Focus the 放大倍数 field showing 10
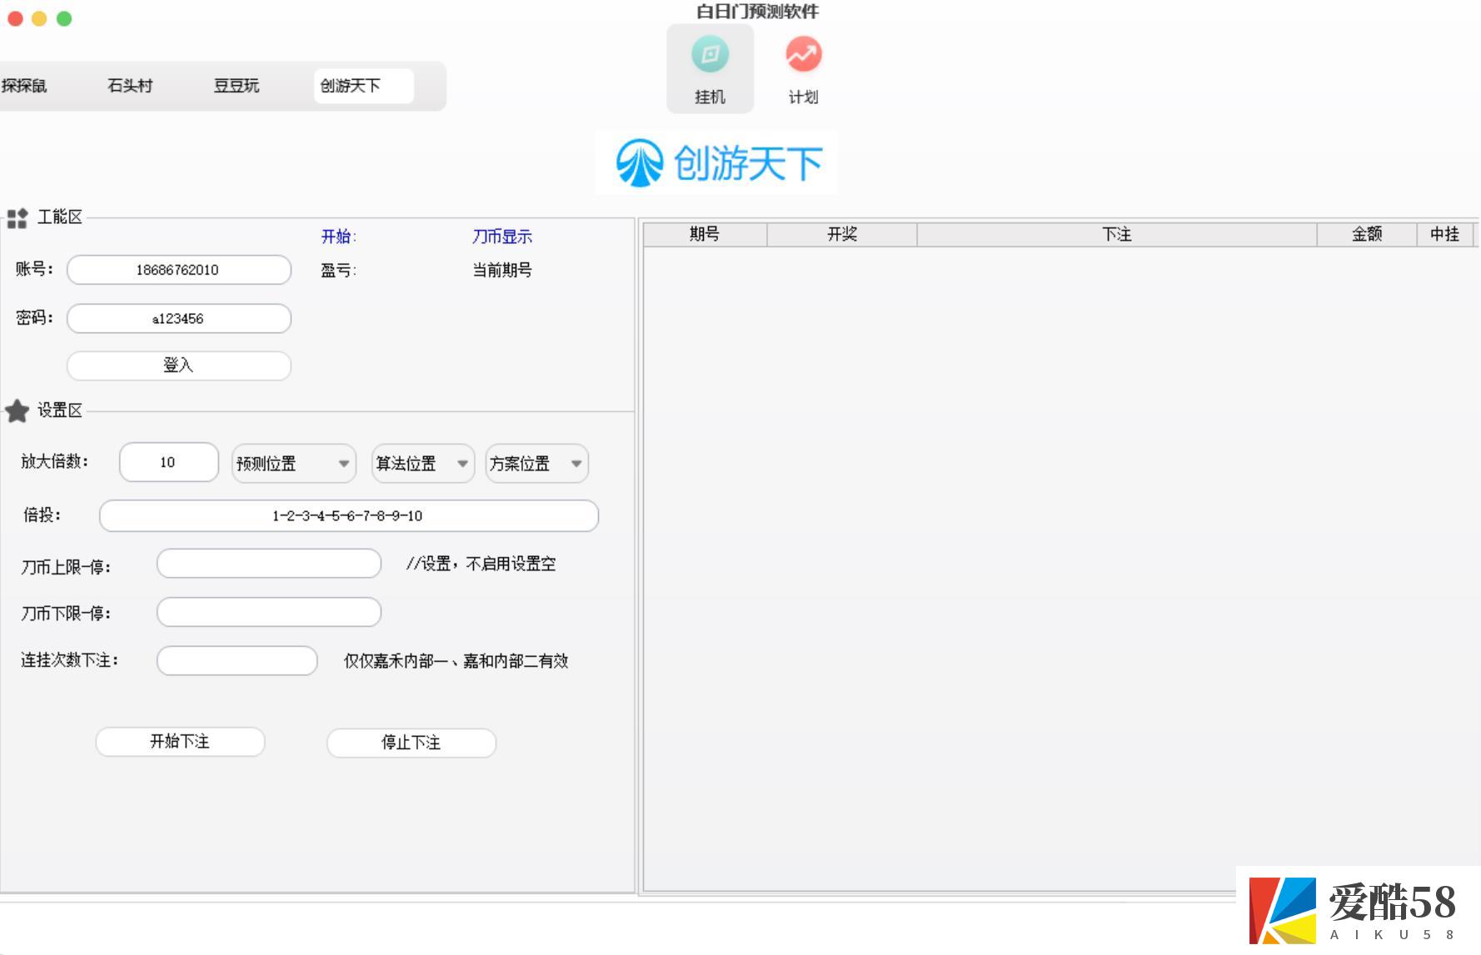 click(169, 462)
